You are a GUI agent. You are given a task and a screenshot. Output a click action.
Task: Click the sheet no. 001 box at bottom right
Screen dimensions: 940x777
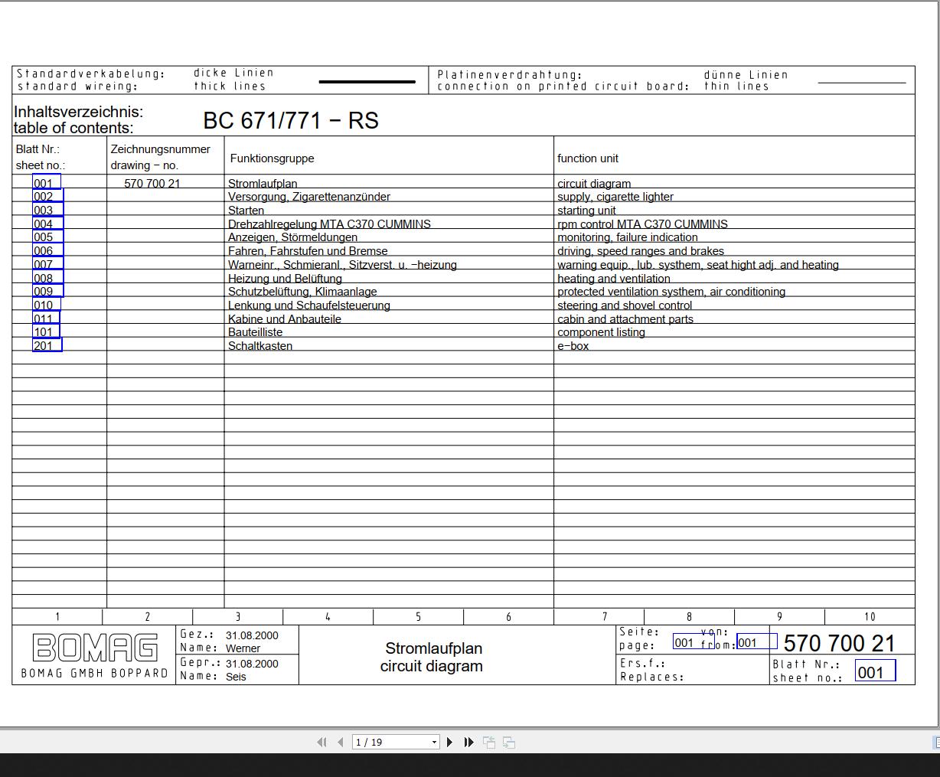[x=875, y=671]
